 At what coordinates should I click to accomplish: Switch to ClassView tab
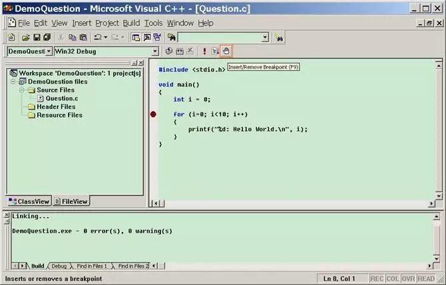coord(29,201)
